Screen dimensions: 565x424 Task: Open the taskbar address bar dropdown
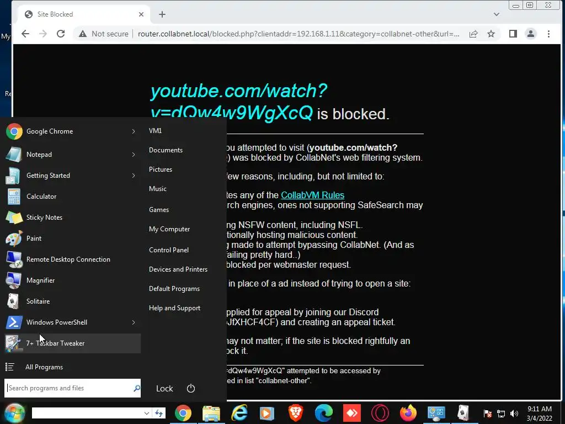tap(146, 413)
